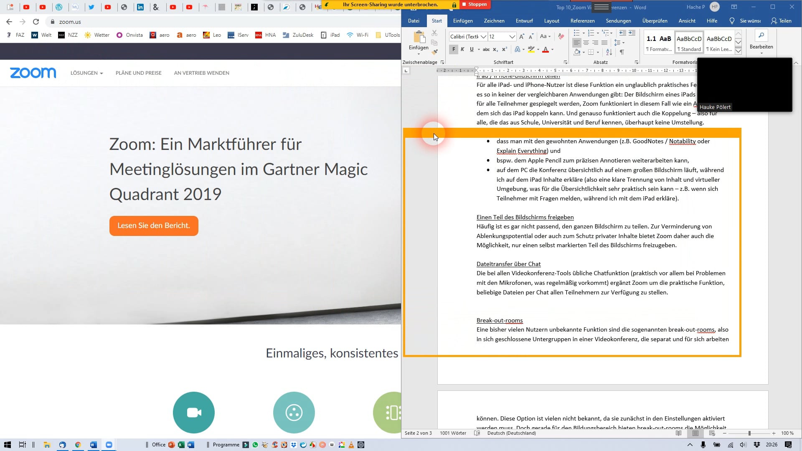
Task: Toggle italic formatting (K)
Action: [462, 49]
